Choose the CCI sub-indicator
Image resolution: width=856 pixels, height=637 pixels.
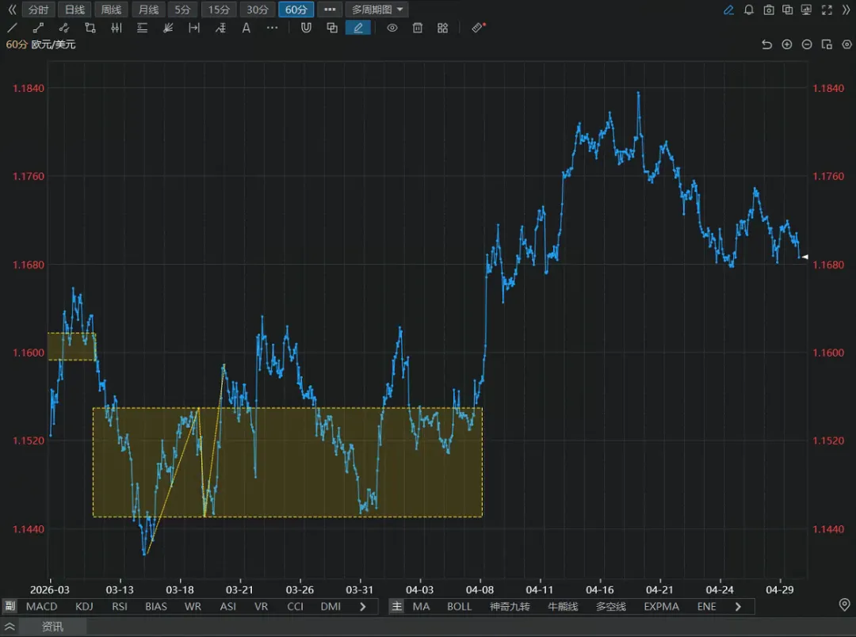click(x=296, y=606)
